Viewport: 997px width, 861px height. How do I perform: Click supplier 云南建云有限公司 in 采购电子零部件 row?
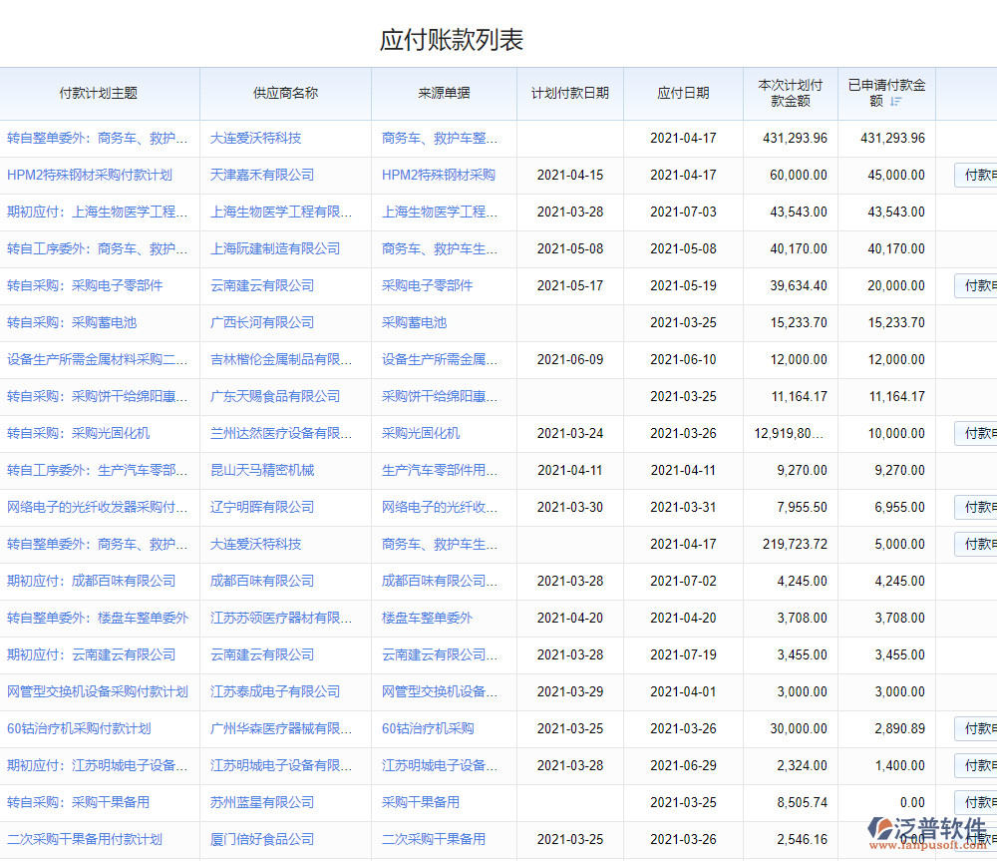point(262,285)
